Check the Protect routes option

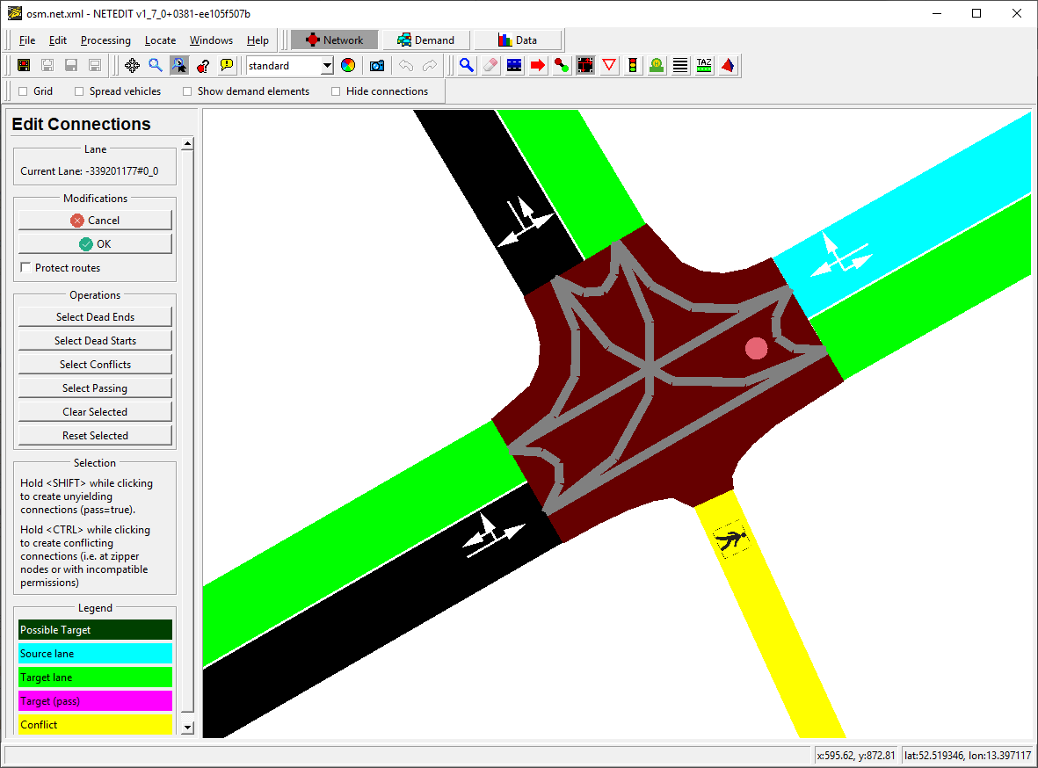25,267
